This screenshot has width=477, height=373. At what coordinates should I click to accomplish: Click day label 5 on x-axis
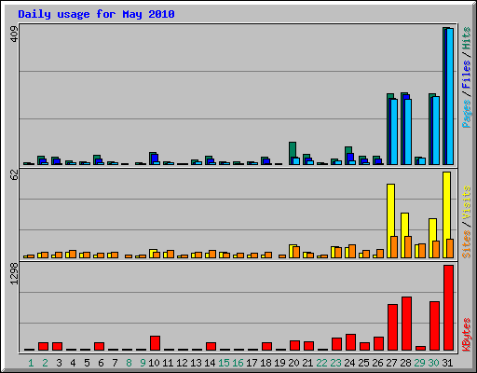[87, 363]
